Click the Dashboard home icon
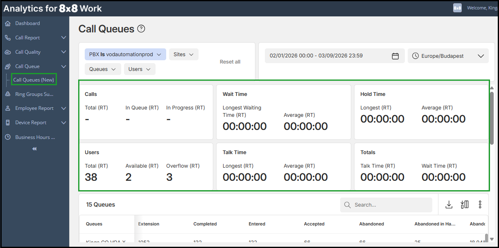499x248 pixels. click(8, 23)
